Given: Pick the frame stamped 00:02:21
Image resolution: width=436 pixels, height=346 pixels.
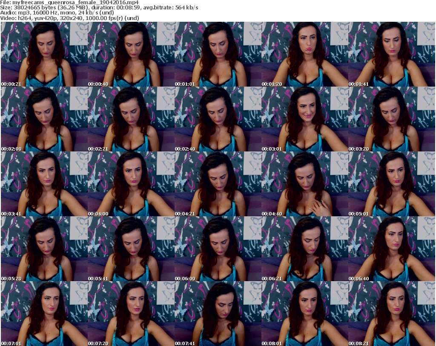Looking at the screenshot, I should tap(131, 119).
